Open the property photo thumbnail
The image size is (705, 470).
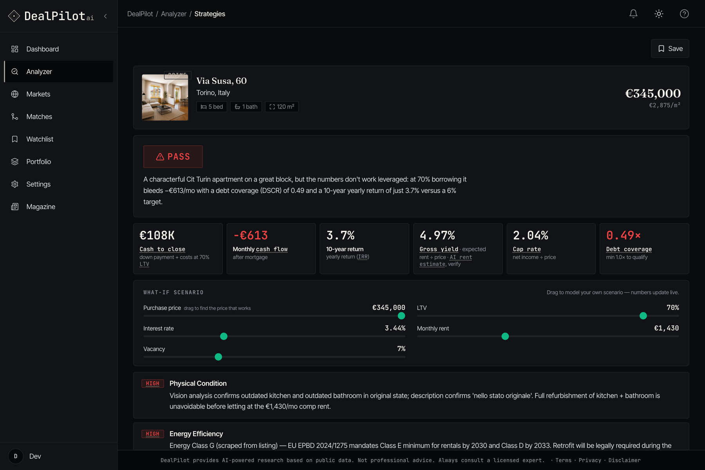tap(165, 98)
